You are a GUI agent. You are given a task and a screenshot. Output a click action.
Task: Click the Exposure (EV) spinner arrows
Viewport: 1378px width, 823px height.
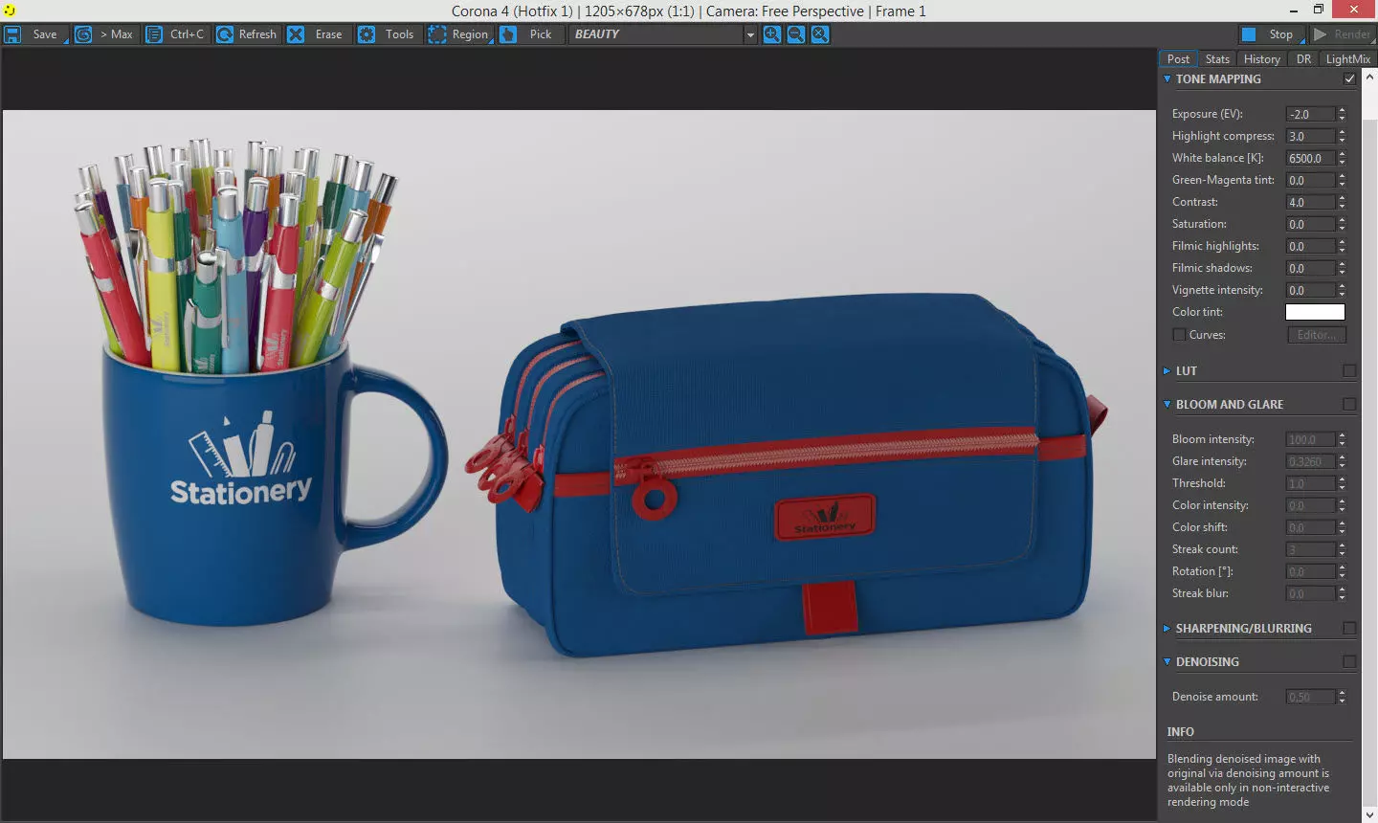tap(1342, 114)
